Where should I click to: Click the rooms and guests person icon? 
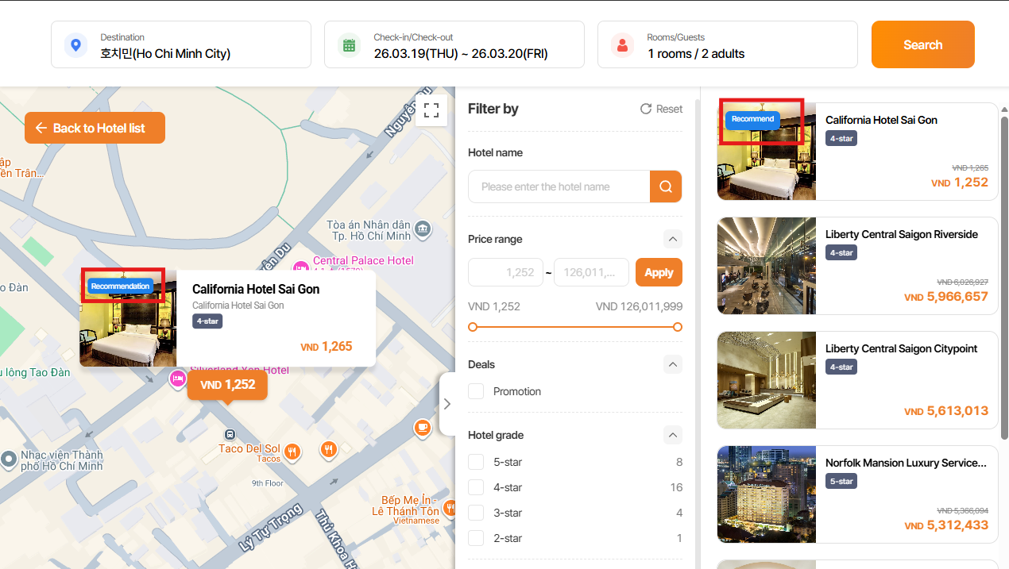622,45
